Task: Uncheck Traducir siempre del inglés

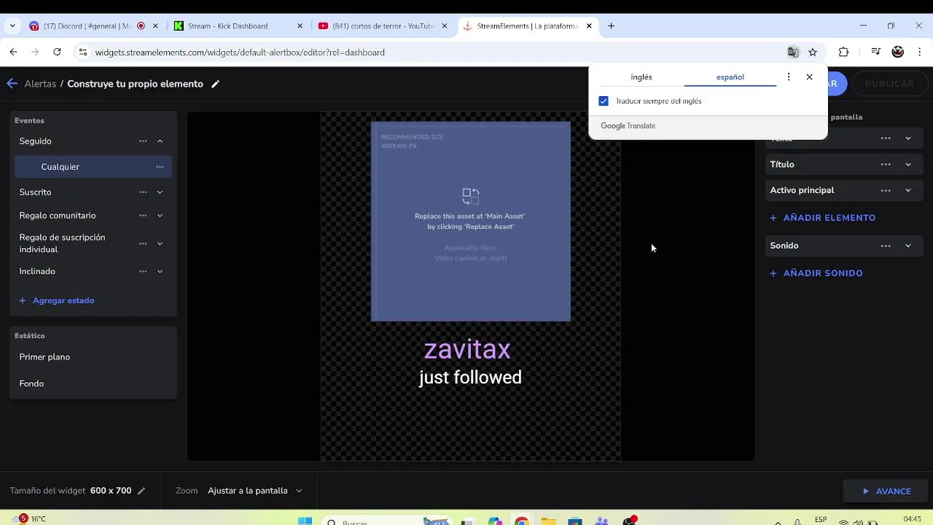Action: pos(604,101)
